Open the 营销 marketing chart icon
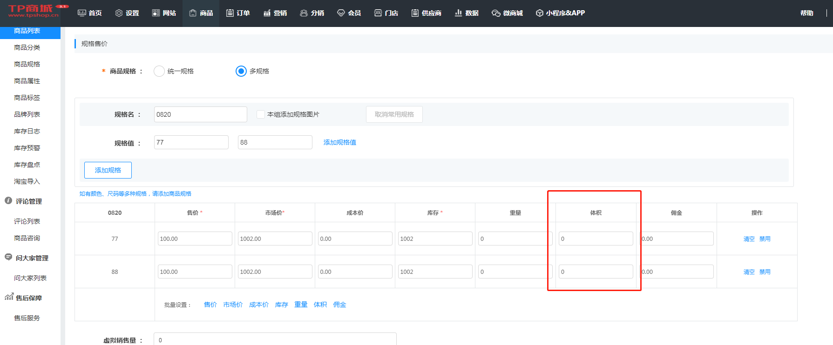The height and width of the screenshot is (345, 833). (x=267, y=13)
